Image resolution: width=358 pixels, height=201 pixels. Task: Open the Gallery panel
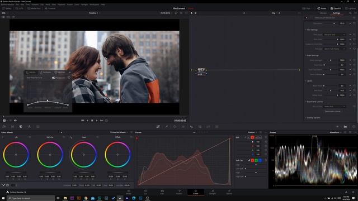7,8
